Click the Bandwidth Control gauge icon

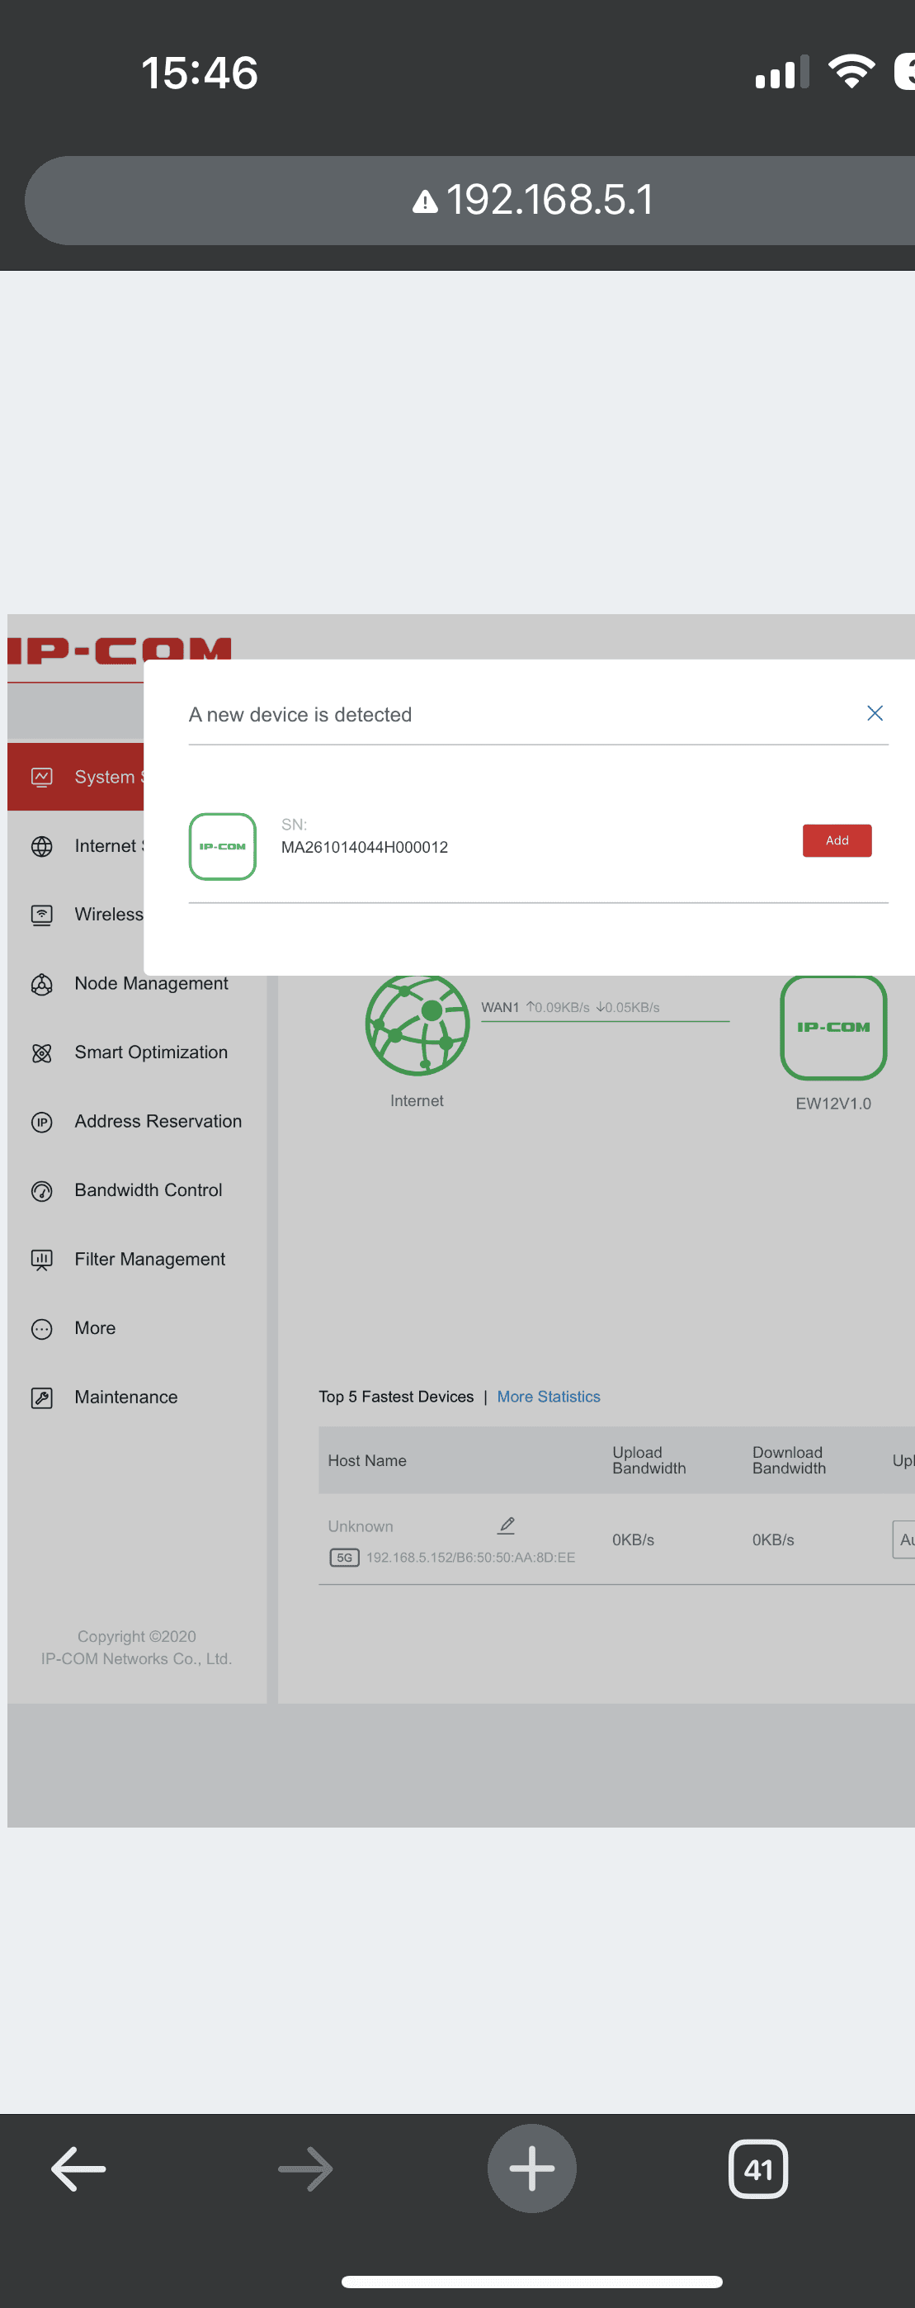pos(42,1191)
